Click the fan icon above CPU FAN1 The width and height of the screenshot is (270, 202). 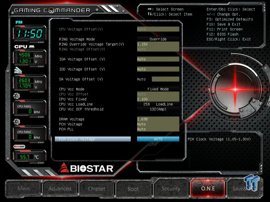click(17, 96)
